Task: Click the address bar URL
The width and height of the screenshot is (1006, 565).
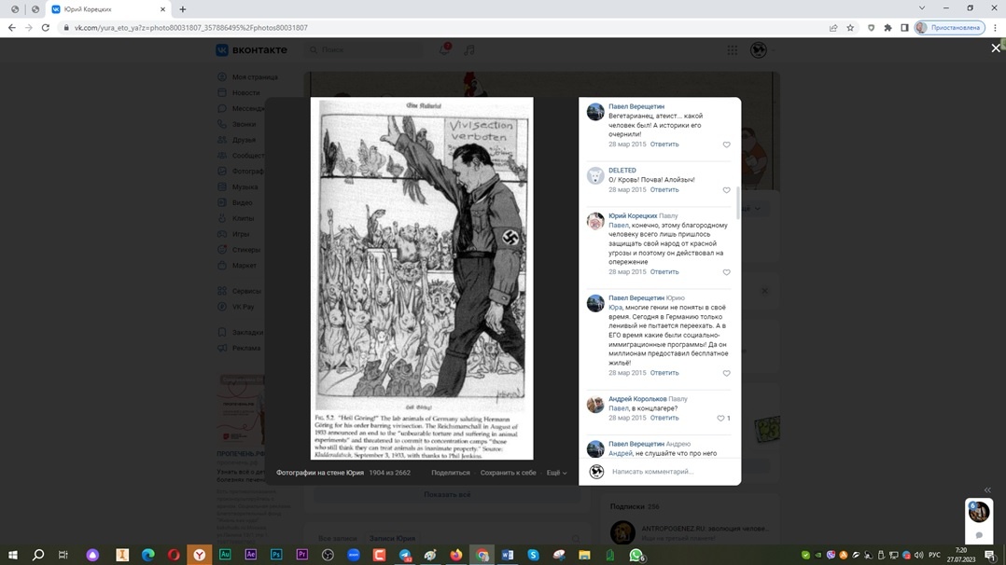Action: tap(191, 28)
